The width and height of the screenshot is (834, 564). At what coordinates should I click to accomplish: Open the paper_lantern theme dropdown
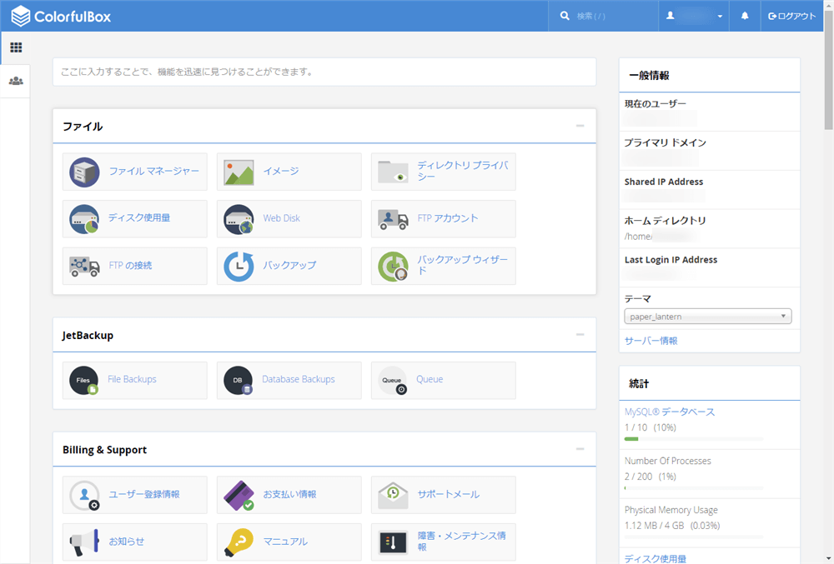pyautogui.click(x=707, y=316)
